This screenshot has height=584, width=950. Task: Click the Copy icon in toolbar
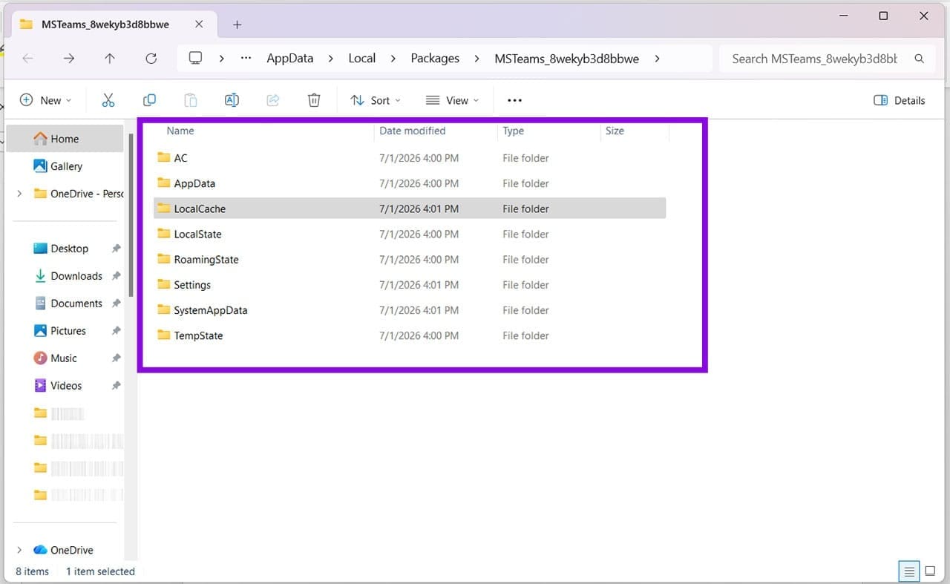[149, 100]
